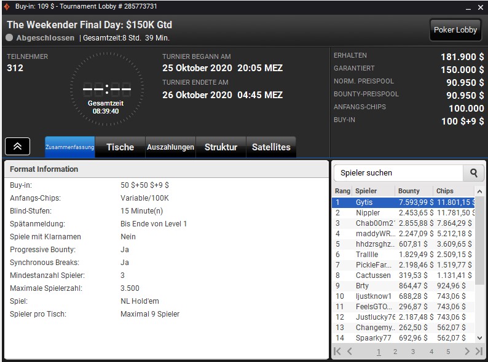Click player list scrollbar up arrow
Image resolution: width=488 pixels, height=362 pixels.
[x=479, y=191]
